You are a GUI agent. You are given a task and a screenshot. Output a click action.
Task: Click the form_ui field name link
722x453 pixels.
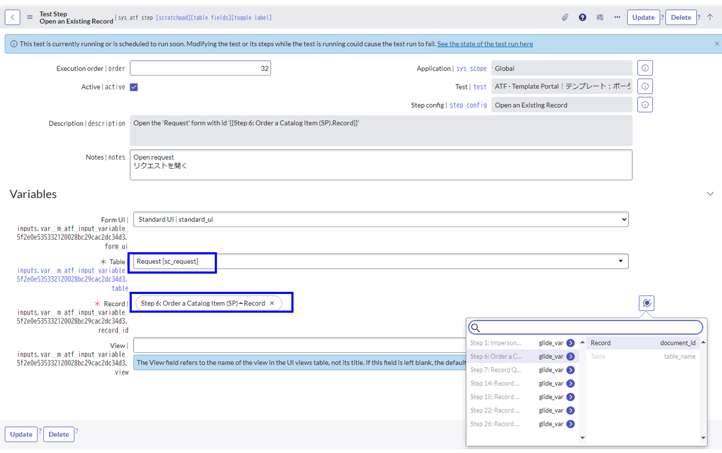(x=117, y=247)
